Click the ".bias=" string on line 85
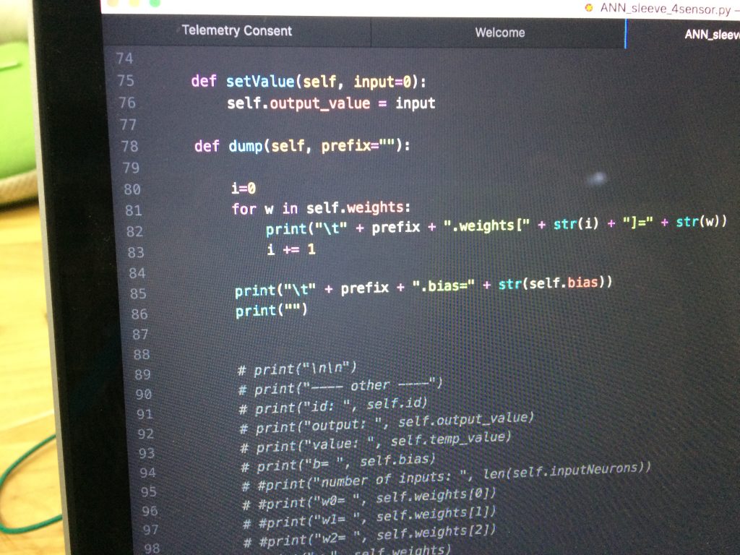Image resolution: width=740 pixels, height=555 pixels. (443, 286)
